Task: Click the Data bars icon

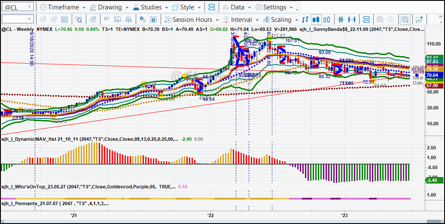Action: (226, 7)
